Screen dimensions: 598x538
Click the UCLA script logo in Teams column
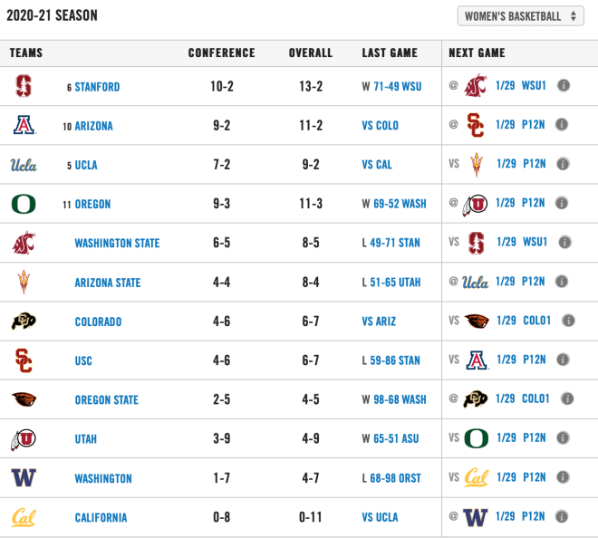pos(24,165)
